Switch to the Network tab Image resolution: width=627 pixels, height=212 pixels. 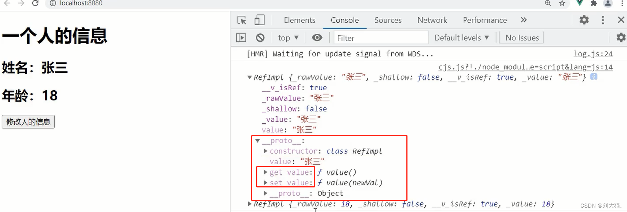pos(432,20)
